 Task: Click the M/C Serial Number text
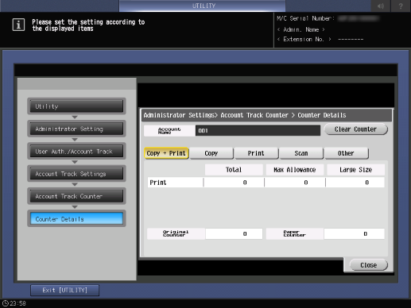click(x=305, y=18)
